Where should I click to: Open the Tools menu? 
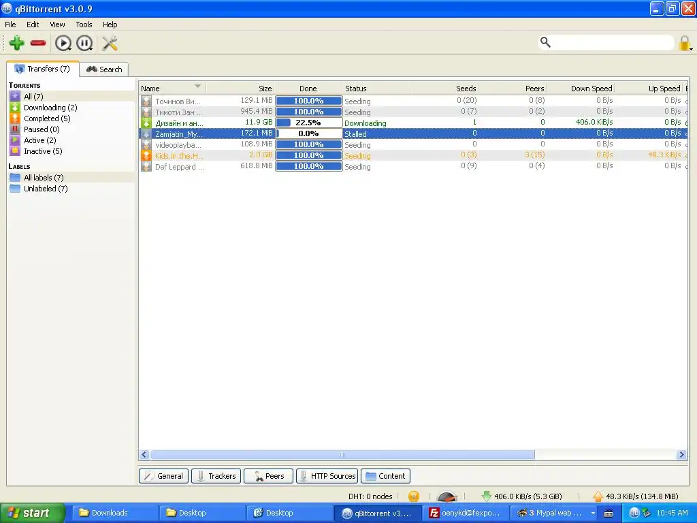[84, 25]
